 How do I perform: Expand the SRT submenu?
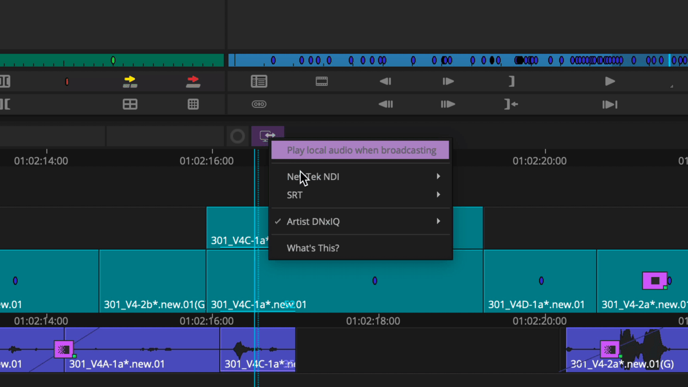(438, 194)
